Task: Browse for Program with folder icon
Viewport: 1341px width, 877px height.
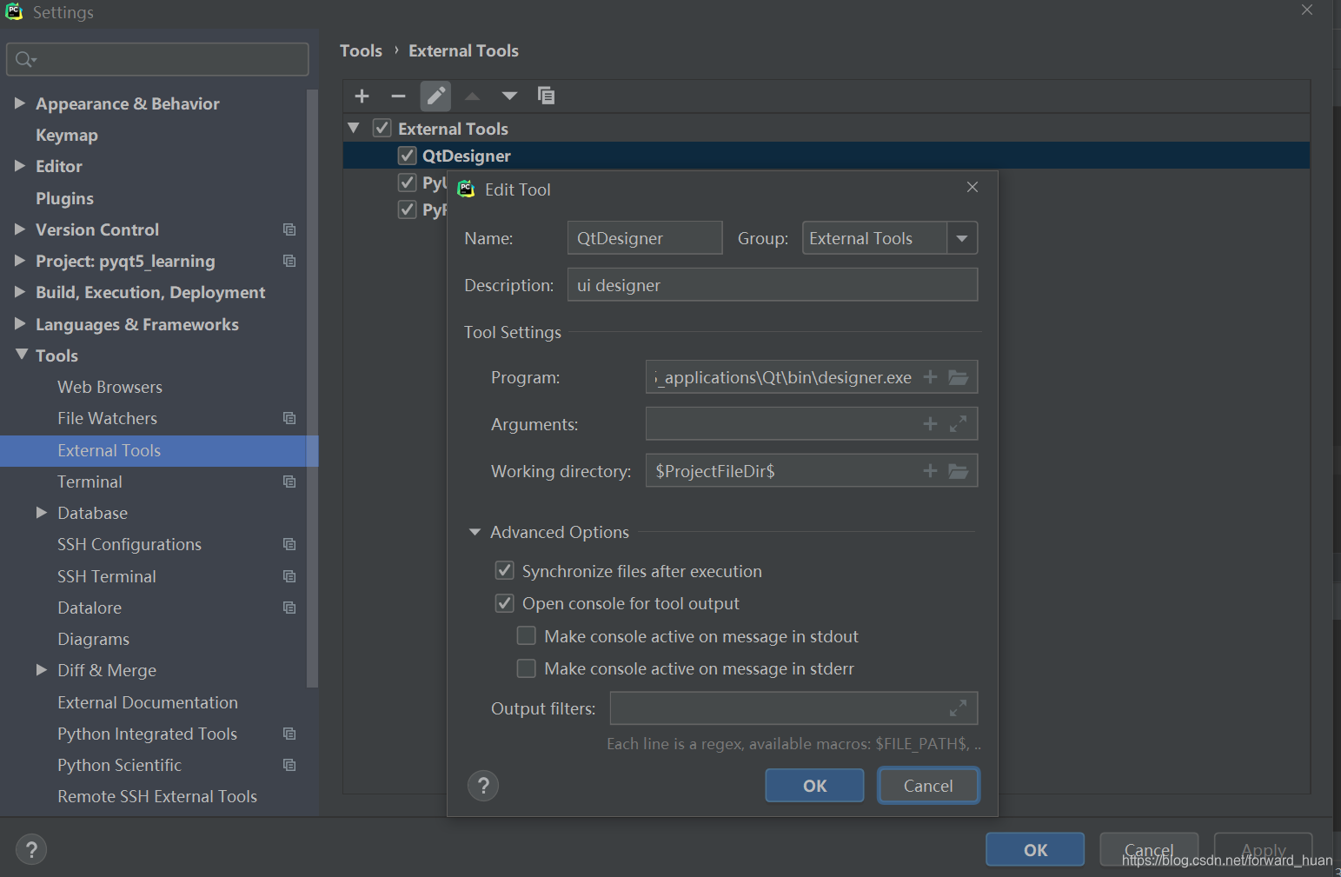Action: pyautogui.click(x=958, y=377)
